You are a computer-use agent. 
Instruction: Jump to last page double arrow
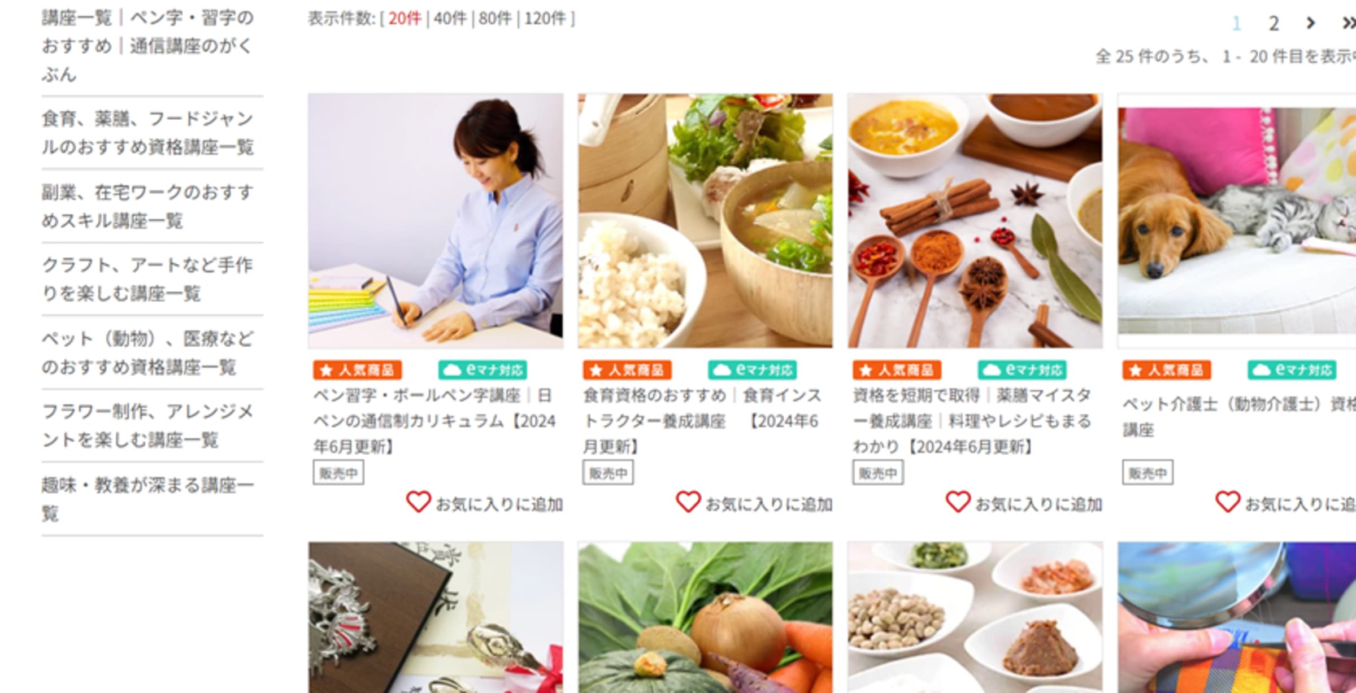[x=1349, y=23]
